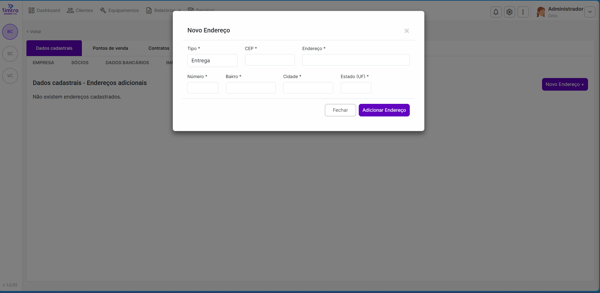
Task: Switch to the Pontos de venda tab
Action: click(110, 48)
